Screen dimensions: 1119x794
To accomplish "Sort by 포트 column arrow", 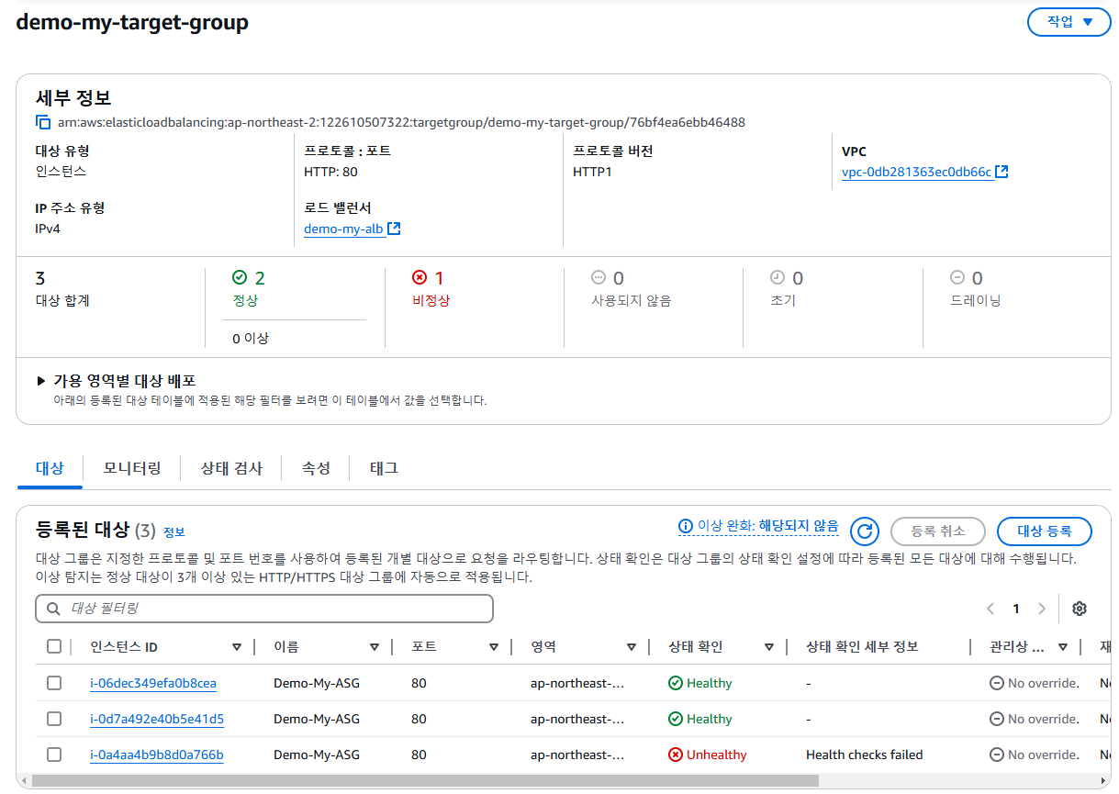I will (x=494, y=647).
